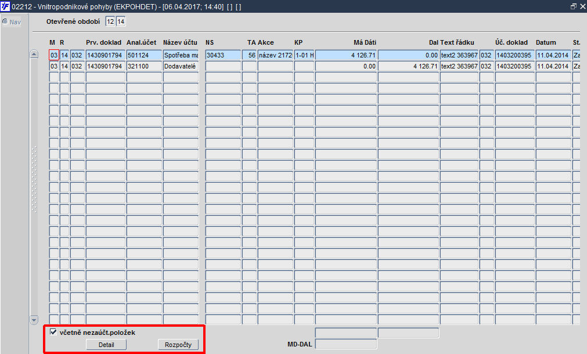Click the application logo icon in title bar
587x354 pixels.
[x=5, y=6]
